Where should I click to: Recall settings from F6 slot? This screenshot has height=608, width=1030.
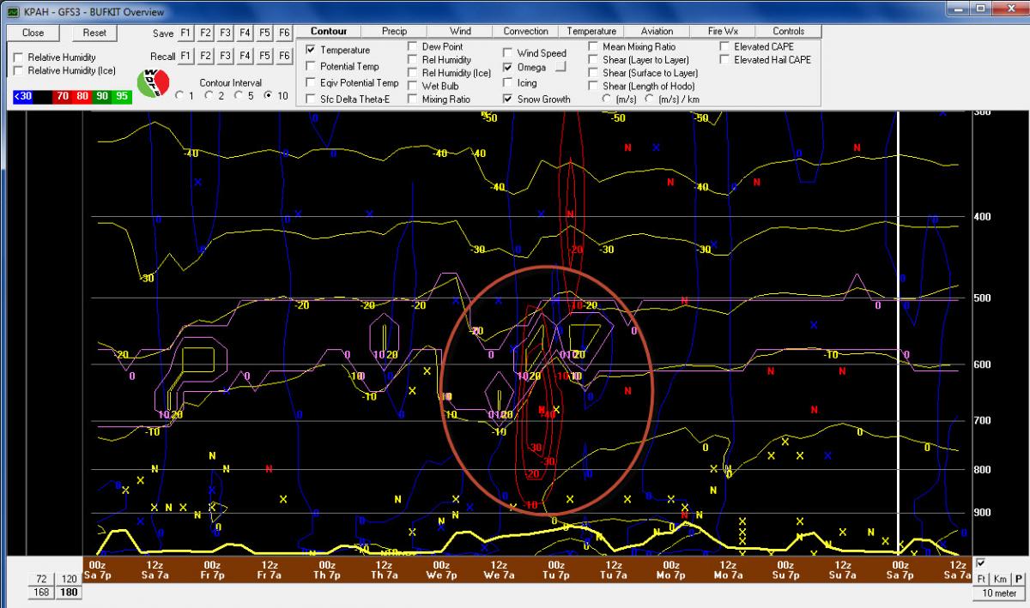(x=285, y=56)
